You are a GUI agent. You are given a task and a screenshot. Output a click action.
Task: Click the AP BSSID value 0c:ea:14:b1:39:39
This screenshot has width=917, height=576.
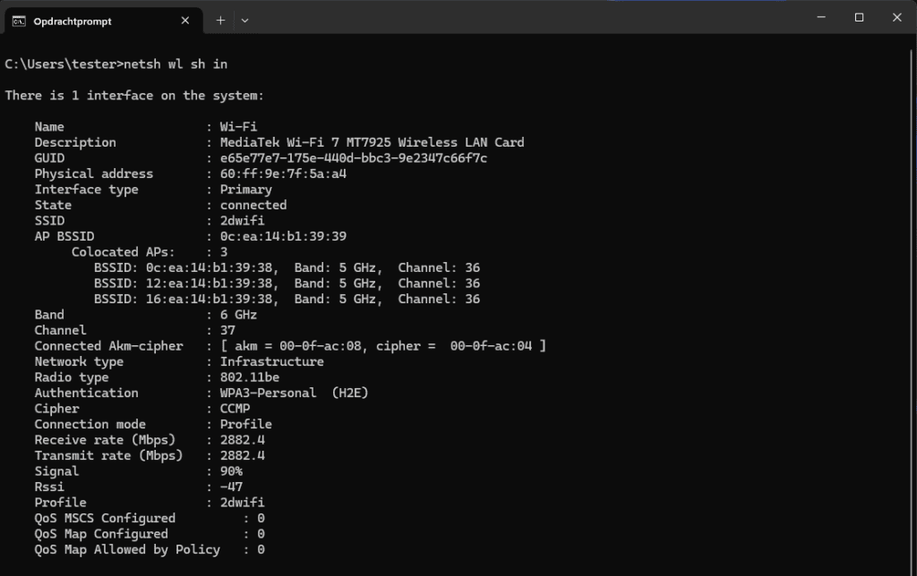click(283, 236)
